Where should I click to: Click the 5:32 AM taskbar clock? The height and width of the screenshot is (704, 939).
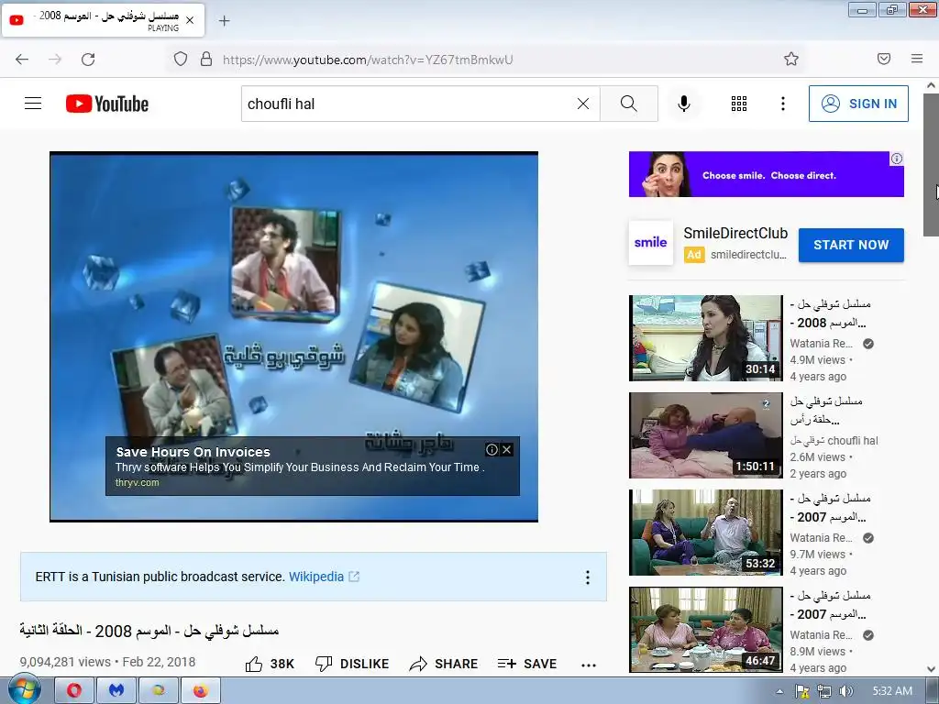[x=892, y=691]
